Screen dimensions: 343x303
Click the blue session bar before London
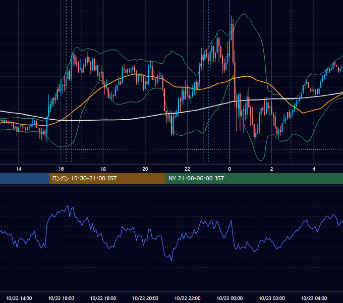coord(25,178)
